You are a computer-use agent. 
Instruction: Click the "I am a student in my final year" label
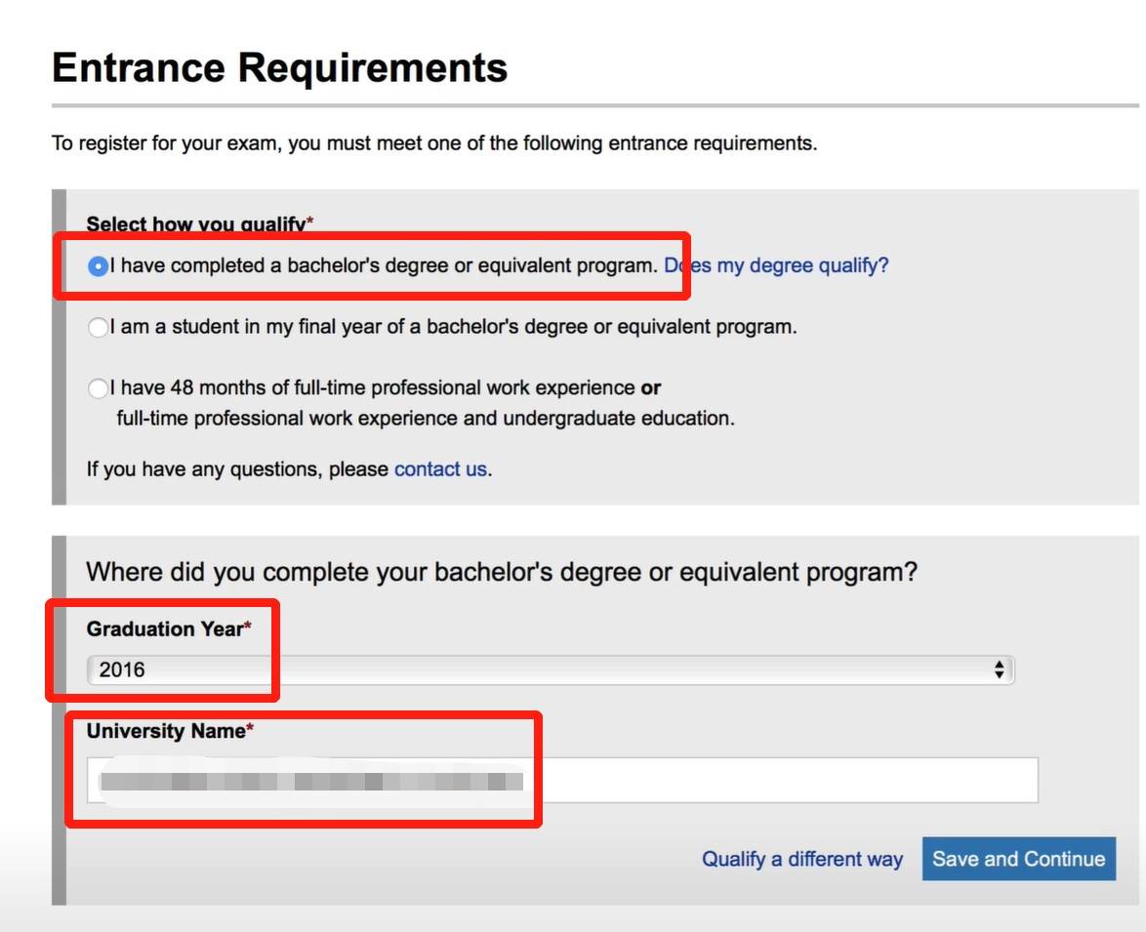coord(453,328)
